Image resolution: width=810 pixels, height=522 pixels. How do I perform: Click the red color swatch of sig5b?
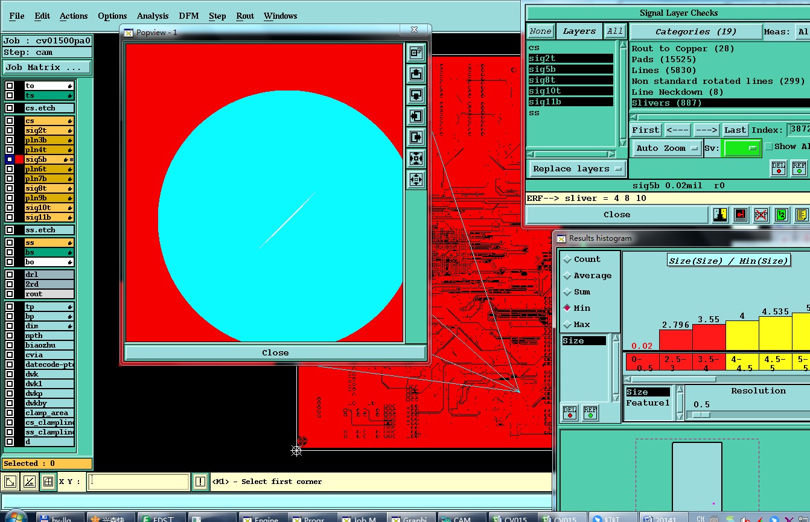[x=19, y=159]
